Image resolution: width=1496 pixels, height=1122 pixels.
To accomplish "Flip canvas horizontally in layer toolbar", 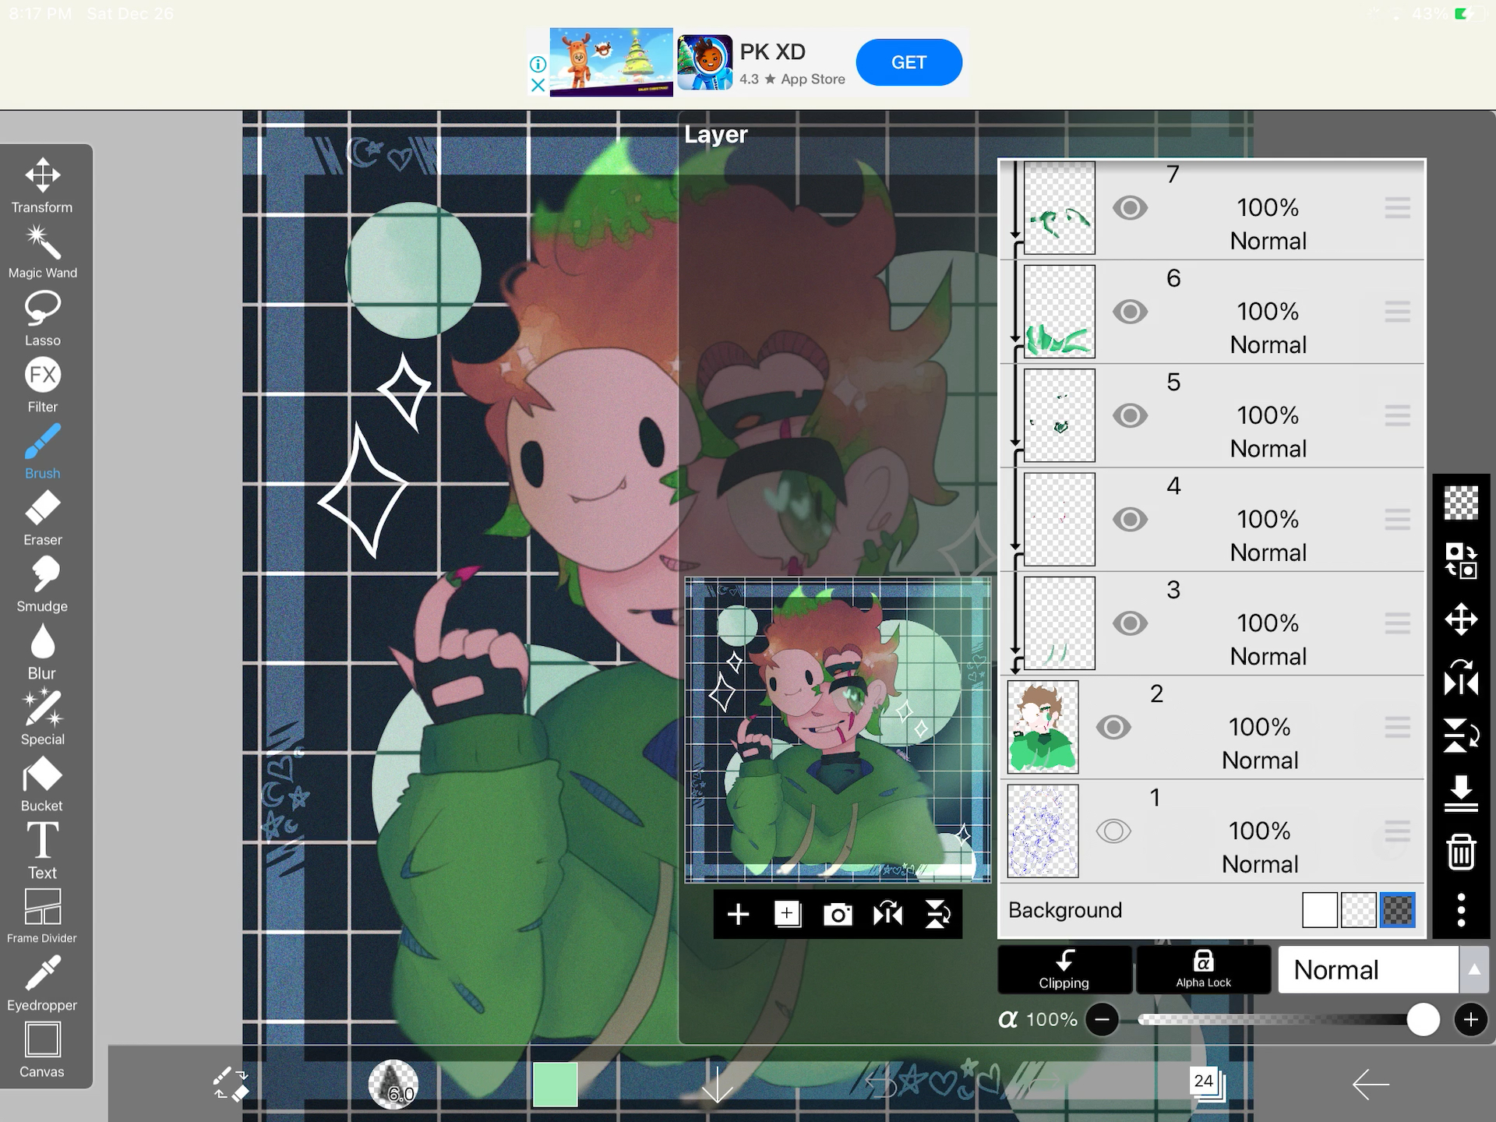I will point(887,914).
